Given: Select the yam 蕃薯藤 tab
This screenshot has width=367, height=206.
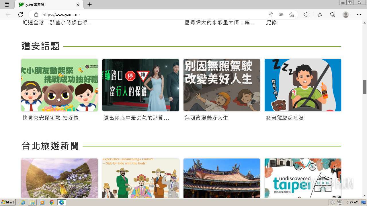Looking at the screenshot, I should (x=49, y=5).
